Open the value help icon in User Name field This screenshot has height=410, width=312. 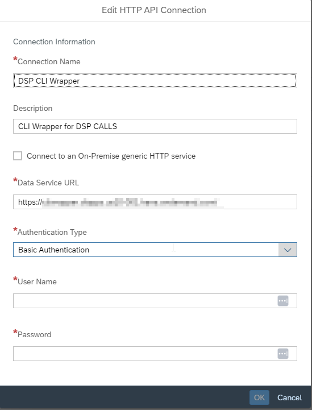[283, 301]
